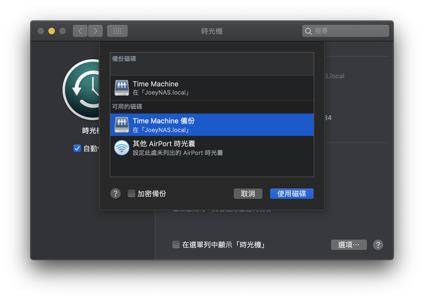Click network drive icon of current backup disk
Screen dimensions: 424x300
(122, 88)
